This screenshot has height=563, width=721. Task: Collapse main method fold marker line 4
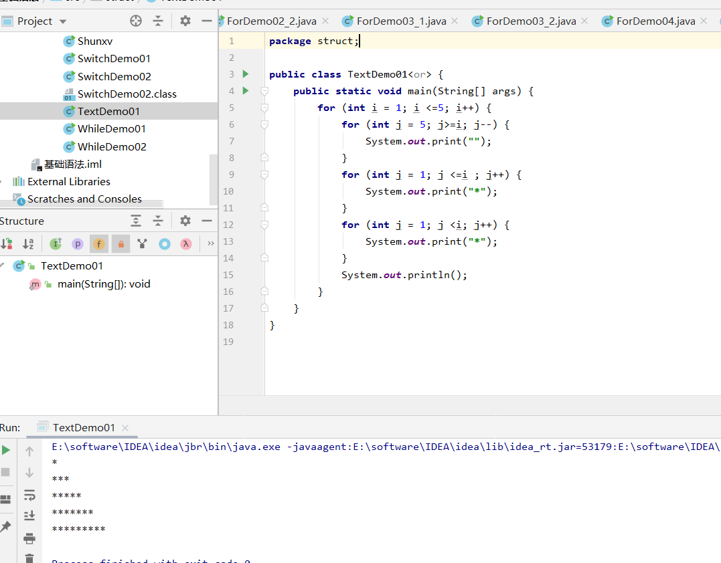tap(264, 91)
